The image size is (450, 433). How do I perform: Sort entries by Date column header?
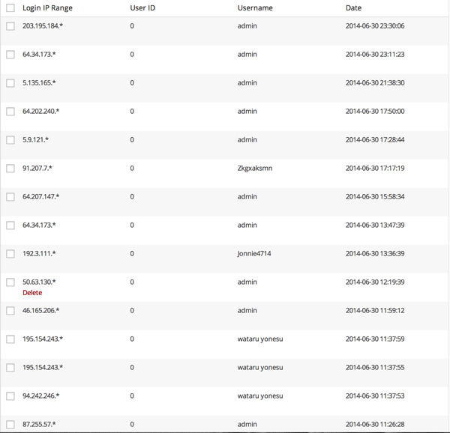353,7
